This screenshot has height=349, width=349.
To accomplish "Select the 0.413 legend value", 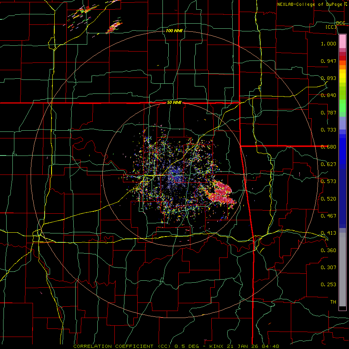I will pos(328,233).
